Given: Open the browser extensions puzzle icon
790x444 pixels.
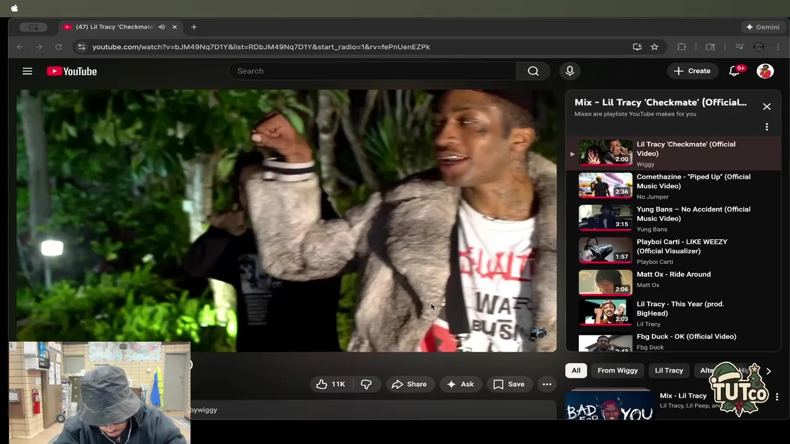Looking at the screenshot, I should tap(681, 47).
